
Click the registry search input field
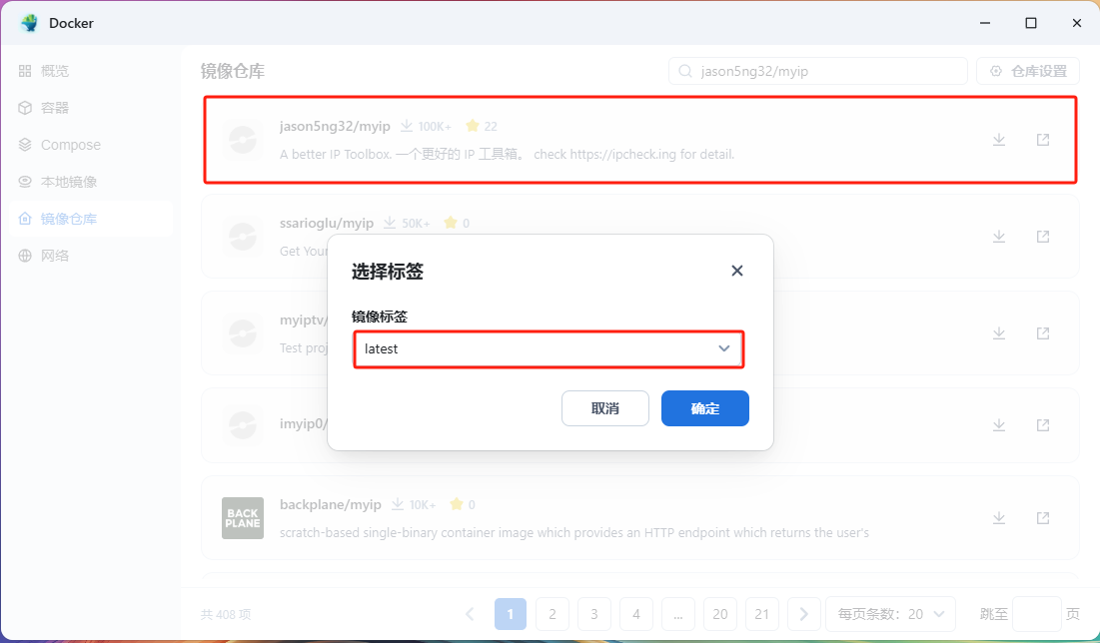click(x=818, y=71)
